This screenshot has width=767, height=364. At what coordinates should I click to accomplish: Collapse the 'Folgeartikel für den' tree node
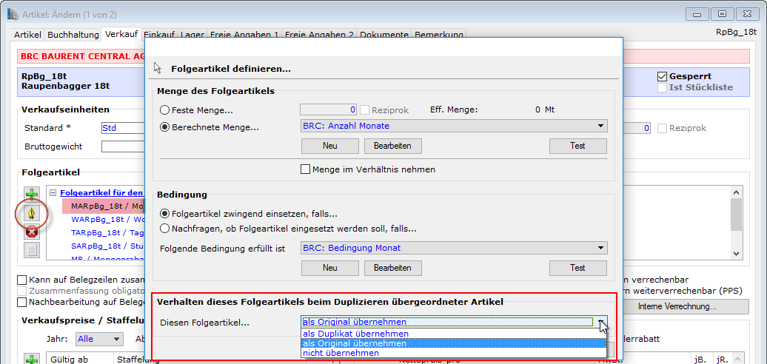click(53, 193)
